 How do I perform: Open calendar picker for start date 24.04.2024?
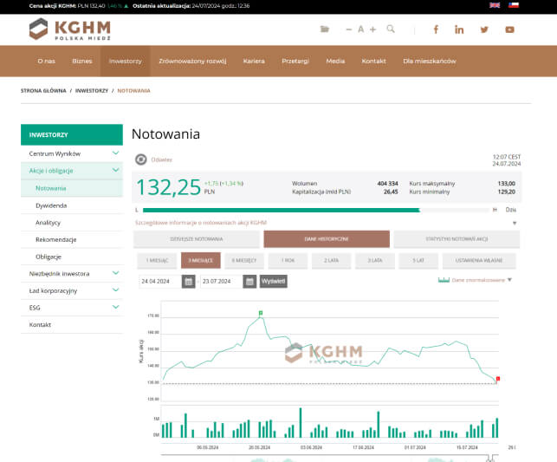(x=188, y=282)
